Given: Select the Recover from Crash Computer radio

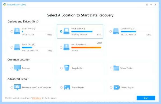Looking at the screenshot, I should click(12, 87).
